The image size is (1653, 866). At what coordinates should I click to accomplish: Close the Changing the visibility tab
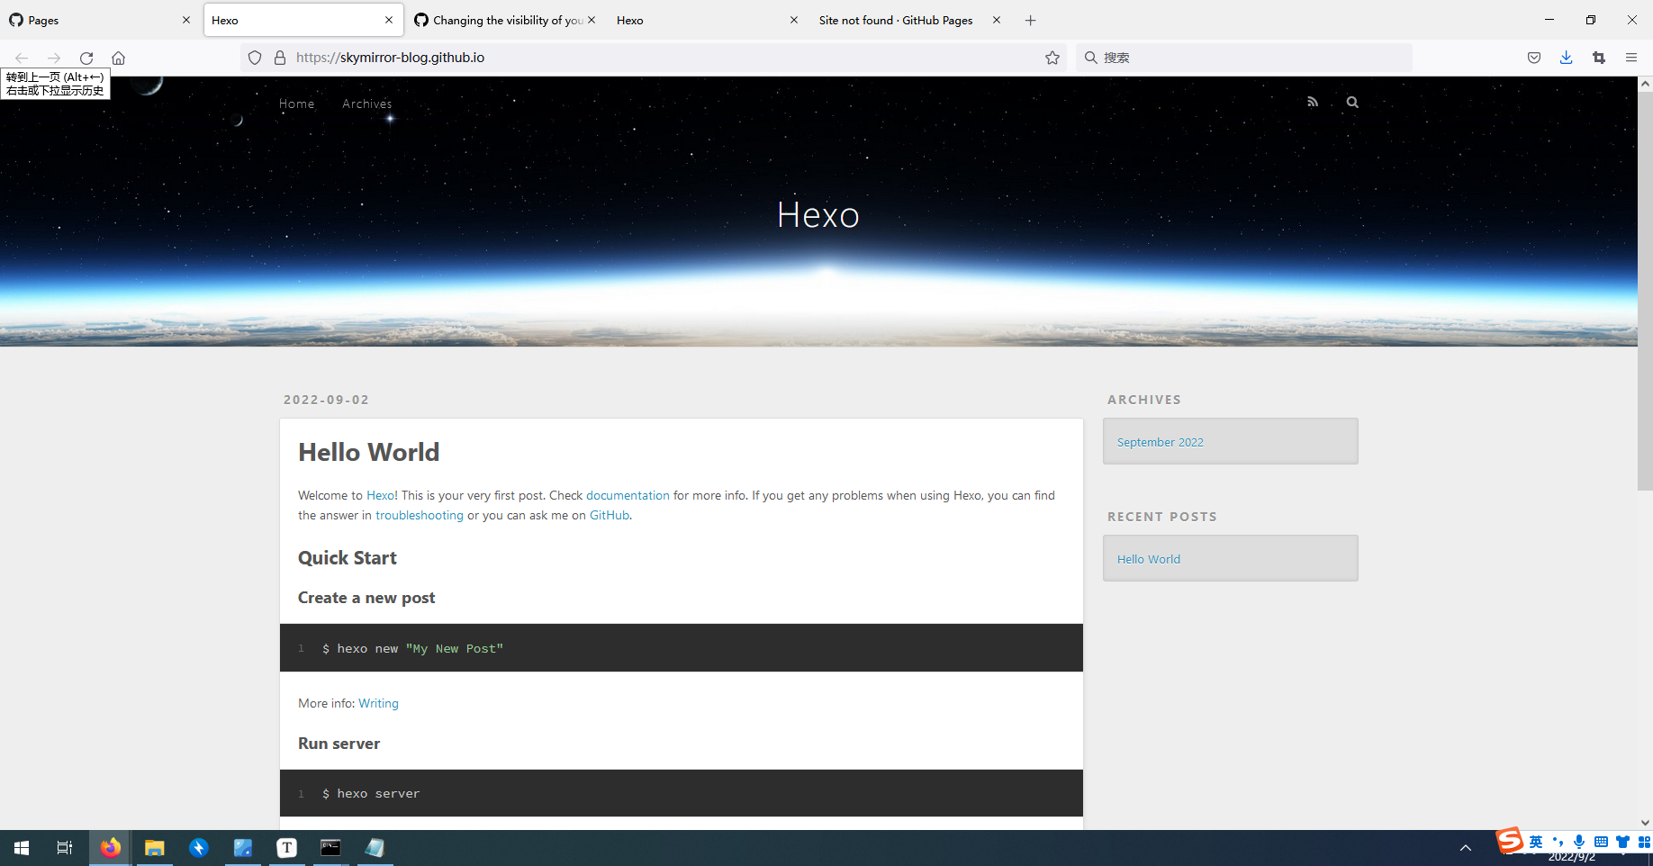tap(592, 20)
